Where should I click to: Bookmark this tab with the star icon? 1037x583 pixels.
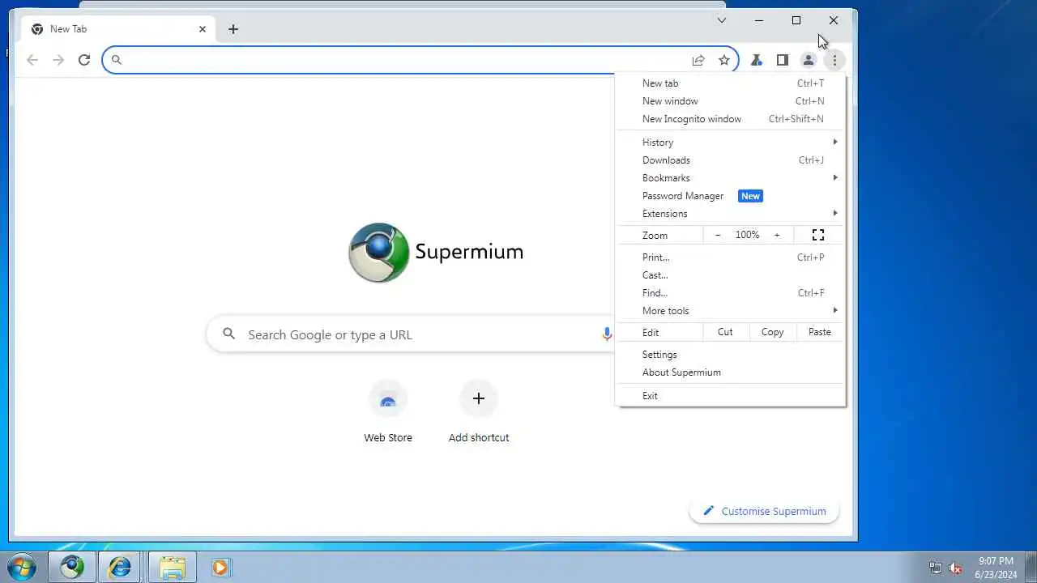[724, 60]
